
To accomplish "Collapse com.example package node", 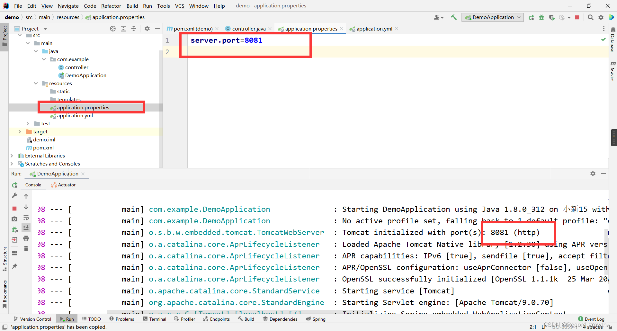I will pos(44,59).
